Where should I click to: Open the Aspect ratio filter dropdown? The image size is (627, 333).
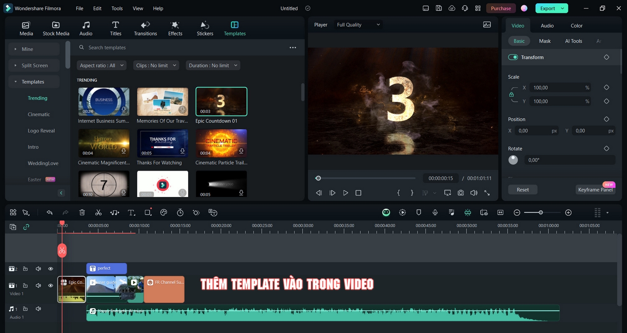point(101,65)
